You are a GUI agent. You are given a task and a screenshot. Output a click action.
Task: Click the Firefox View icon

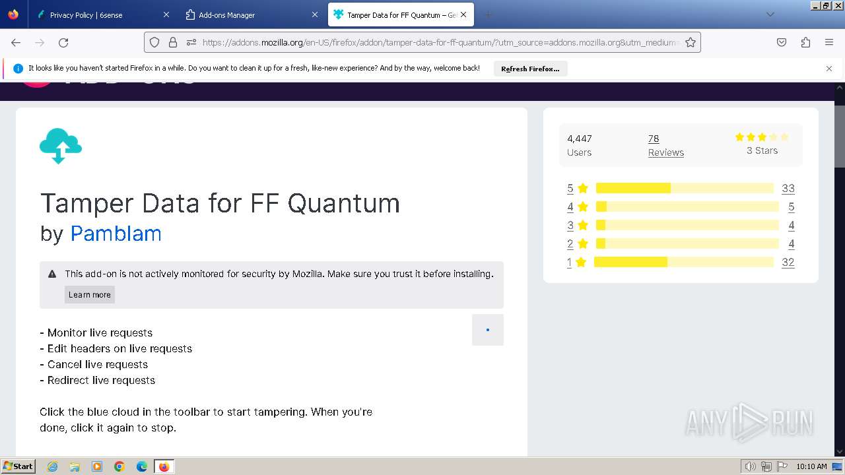13,15
